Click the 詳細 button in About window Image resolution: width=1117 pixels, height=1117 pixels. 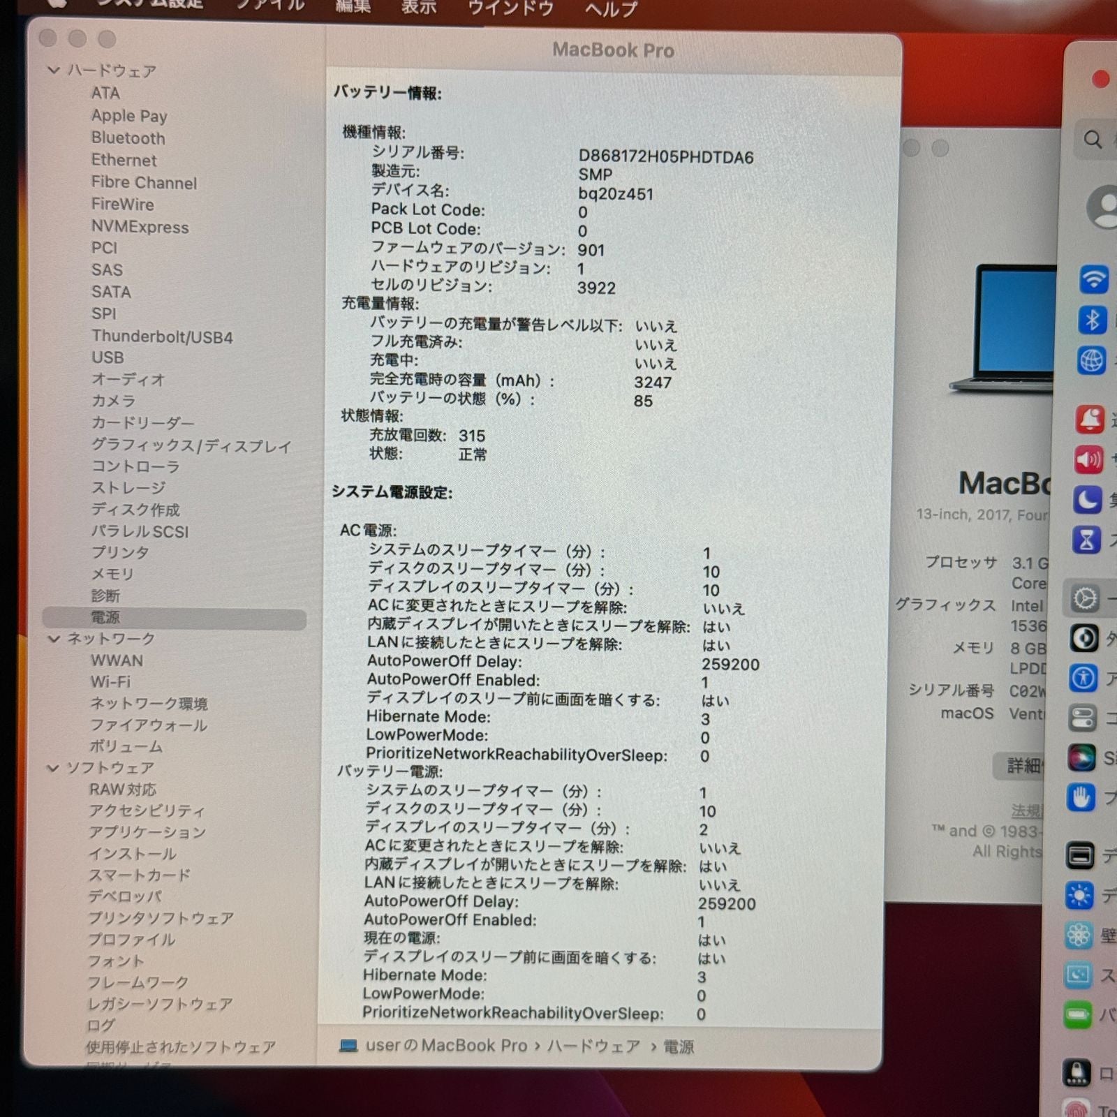(1019, 766)
